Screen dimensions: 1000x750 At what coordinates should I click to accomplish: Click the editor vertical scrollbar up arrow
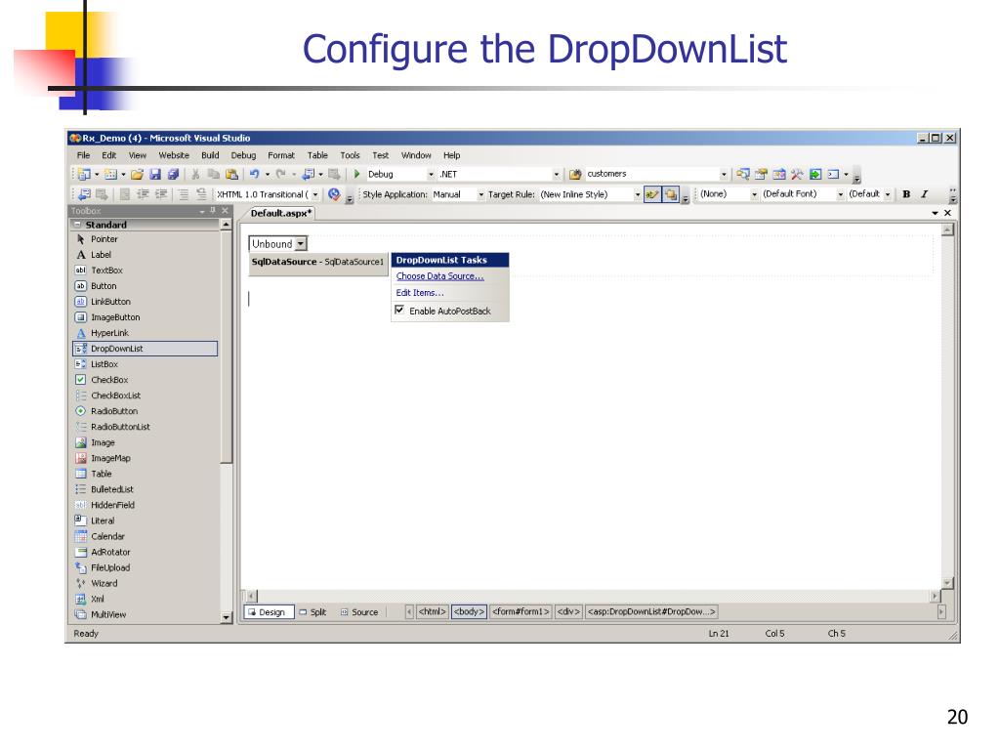[x=947, y=229]
